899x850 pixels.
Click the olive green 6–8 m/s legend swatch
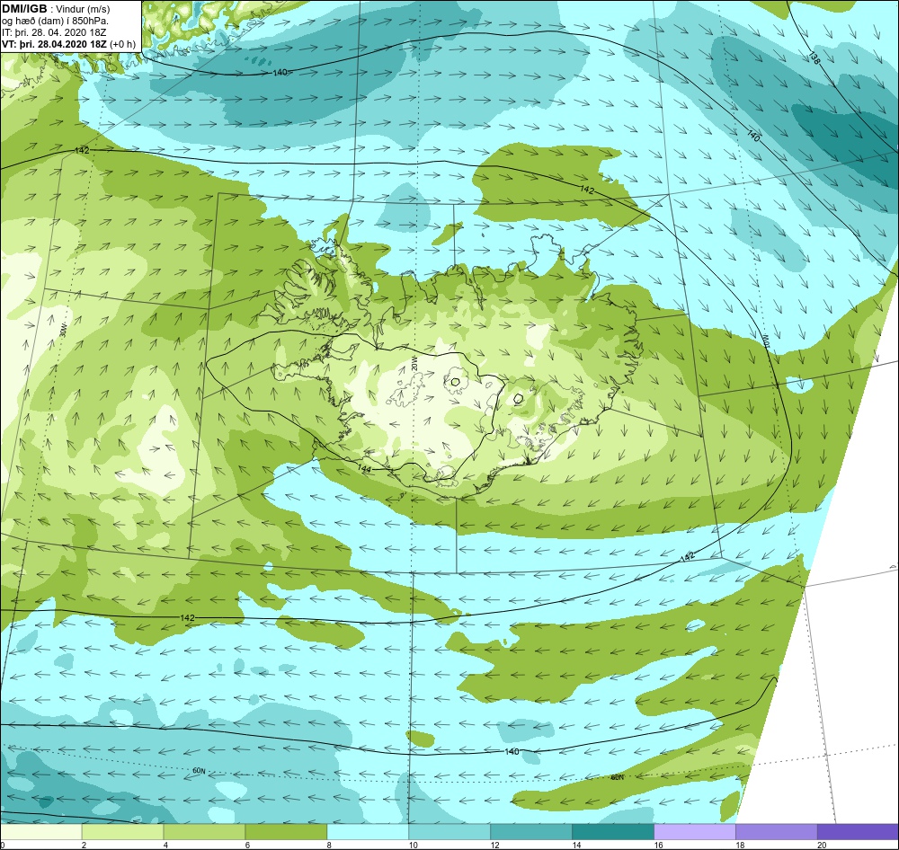click(286, 831)
